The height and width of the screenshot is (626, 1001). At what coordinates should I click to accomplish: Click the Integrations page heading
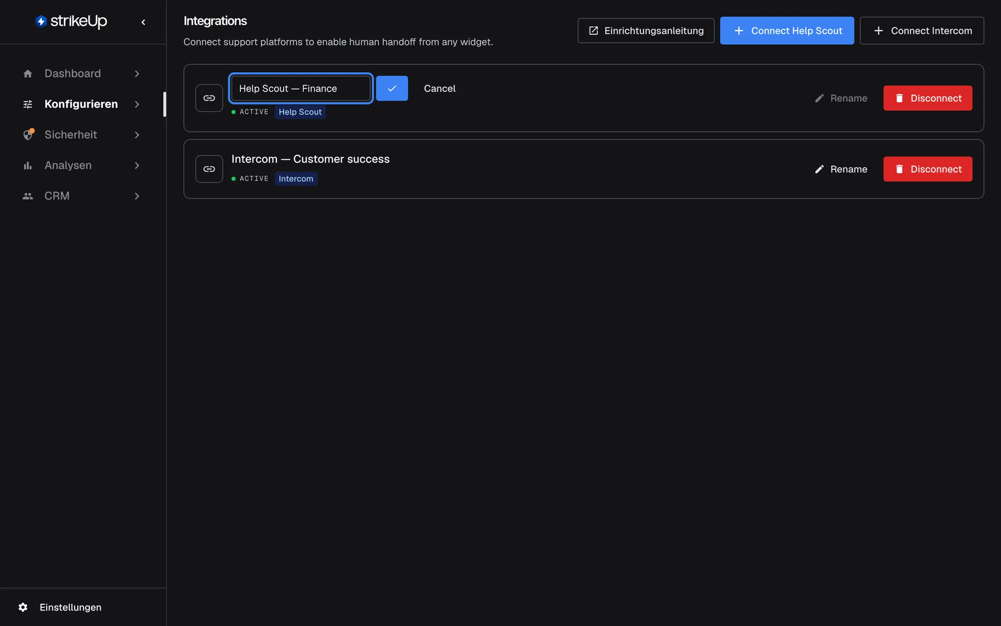215,21
